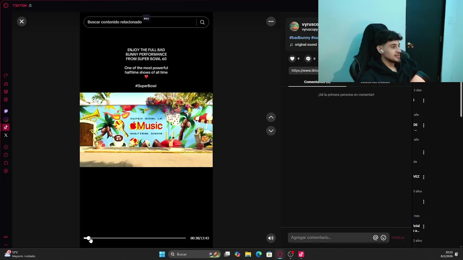
Task: Click the weather widget 12°C
Action: 20,254
